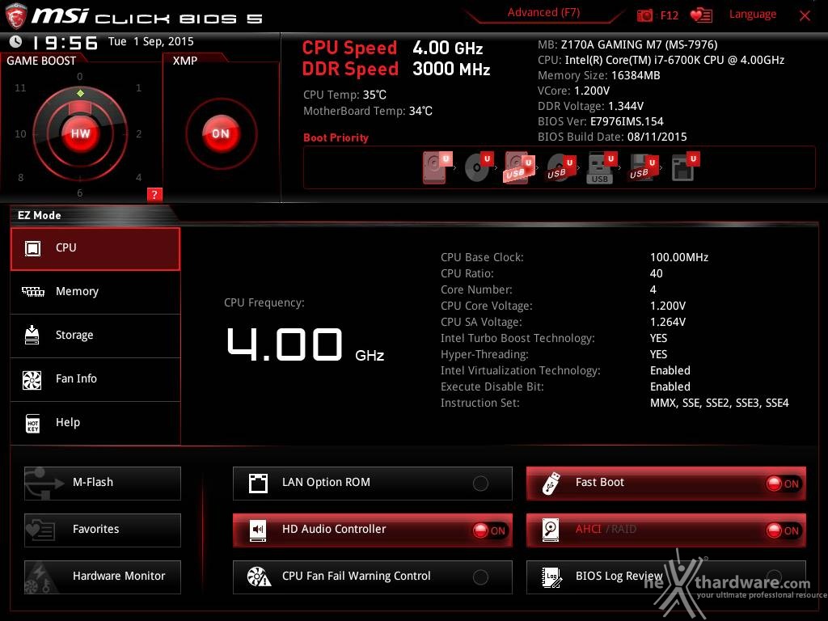Screen dimensions: 828x621
Task: Toggle the AHCI / RAID switch
Action: click(x=783, y=530)
